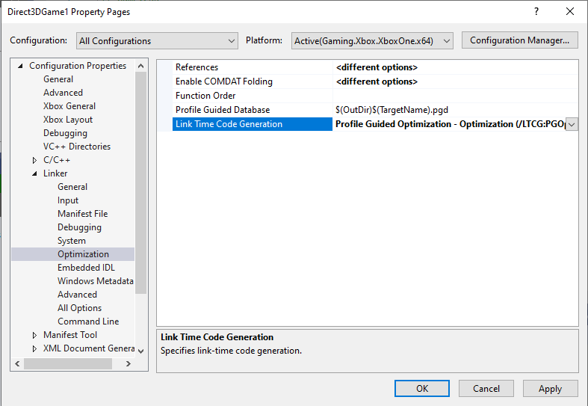Select the Linker tree item
This screenshot has height=406, width=588.
(55, 173)
